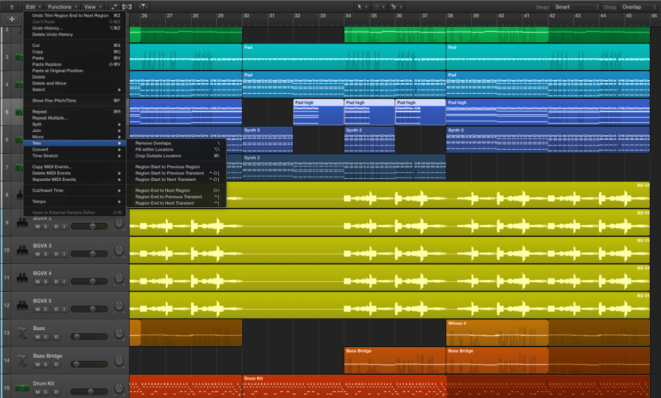Open the pointer tool selection menu

coord(362,7)
